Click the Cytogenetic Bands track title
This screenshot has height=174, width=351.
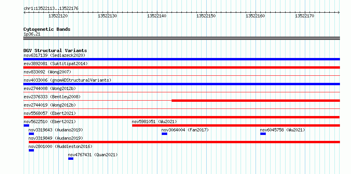point(47,29)
